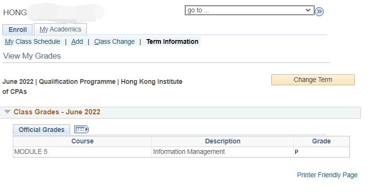Click the show all columns icon
The height and width of the screenshot is (192, 371).
pos(81,129)
